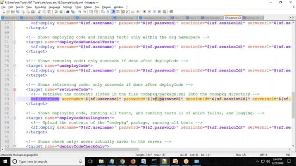Collapse fold marker at line 76
296x166 pixels.
[x=15, y=66]
